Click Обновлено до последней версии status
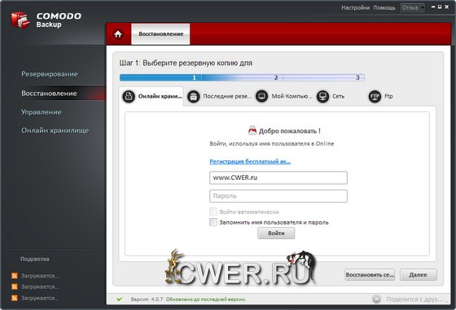 click(206, 299)
